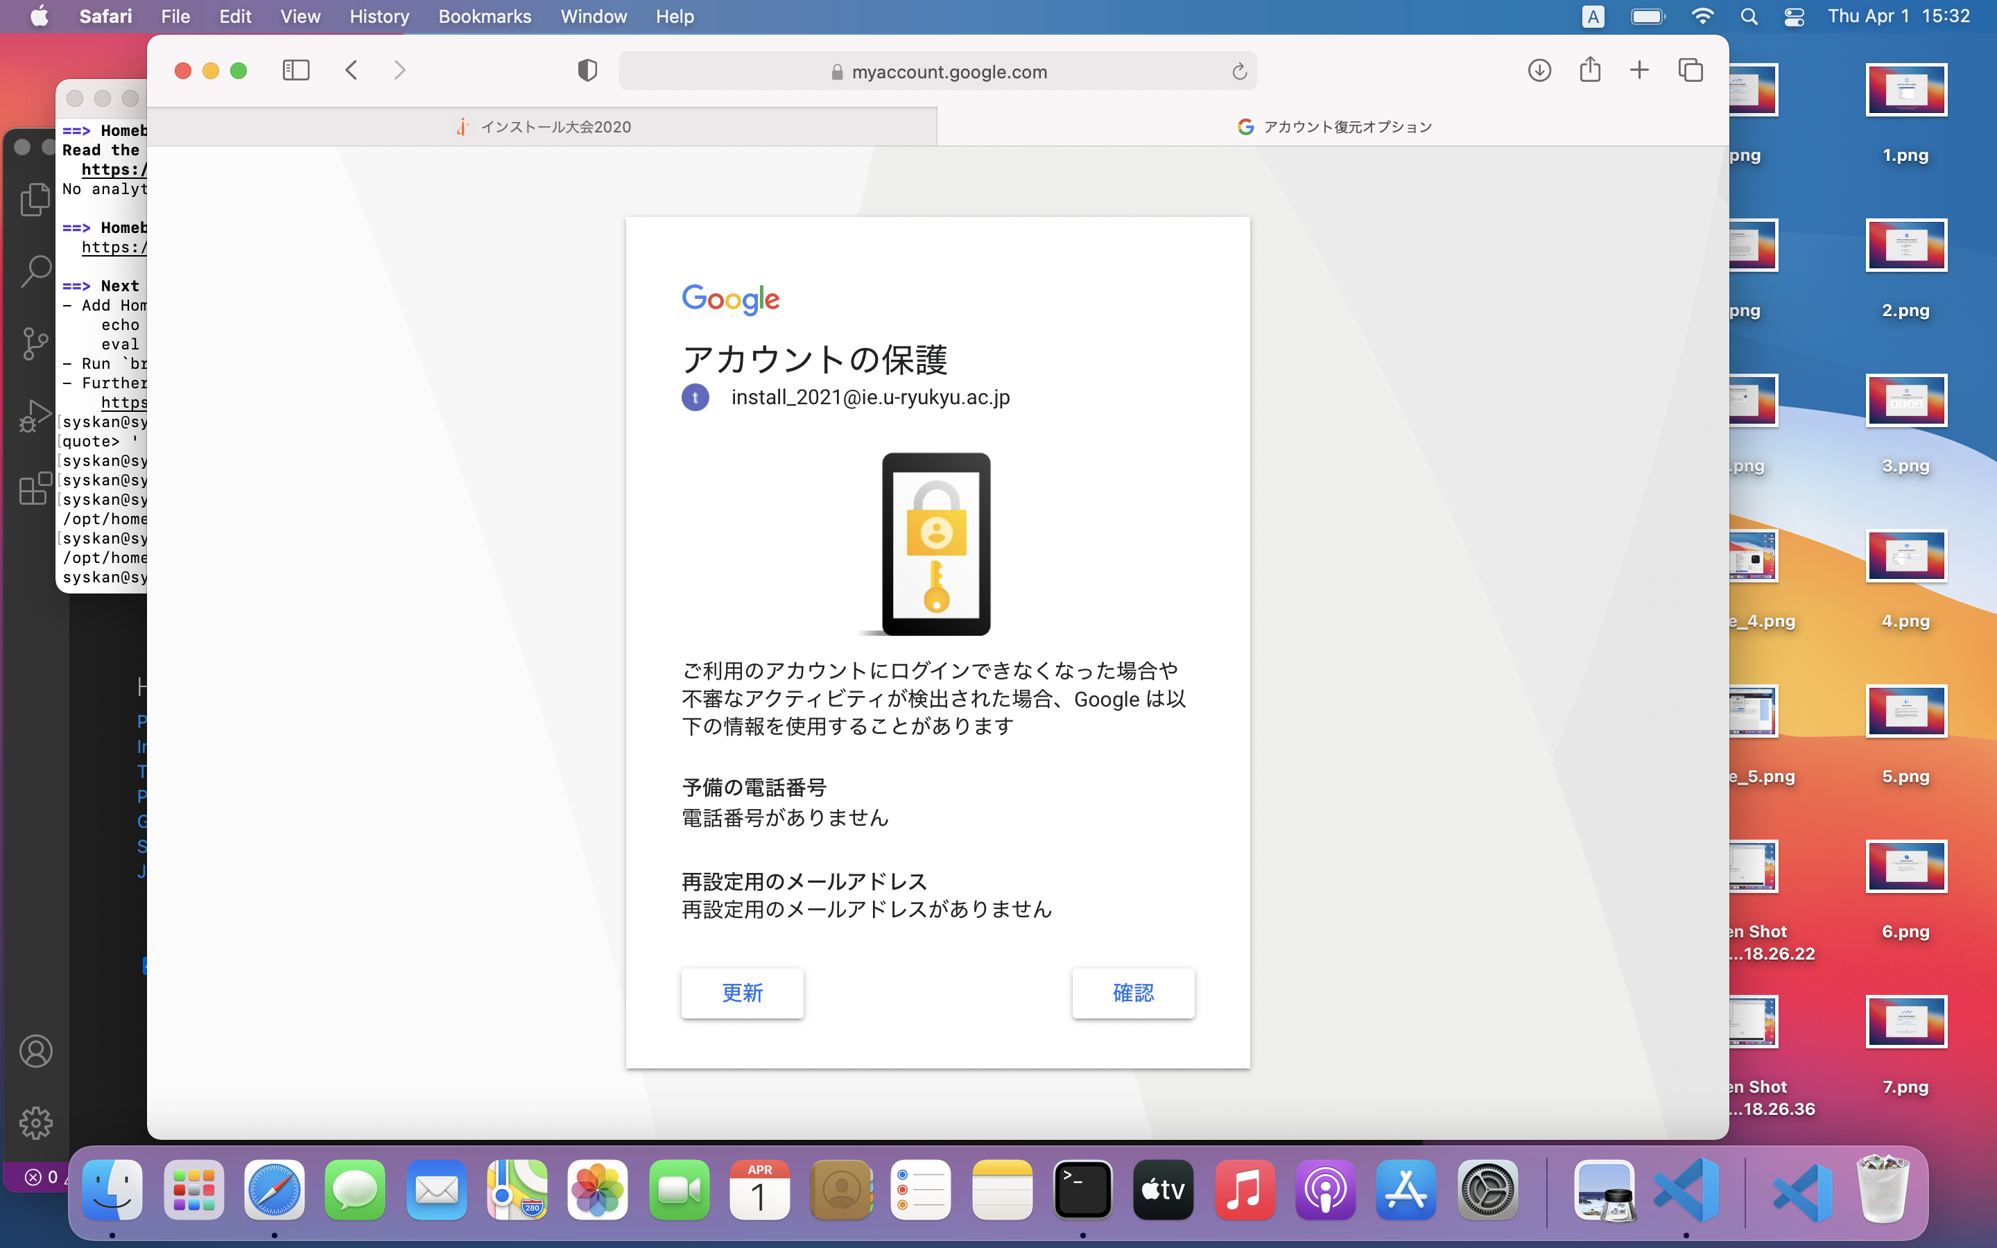Open a new tab with plus icon

pyautogui.click(x=1640, y=70)
